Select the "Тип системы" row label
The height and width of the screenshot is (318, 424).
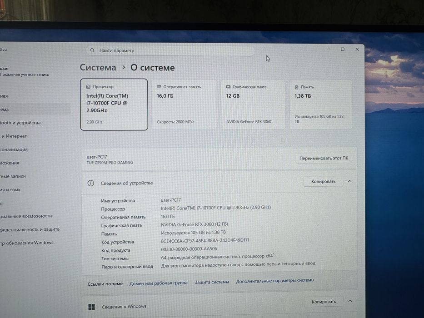pos(115,258)
